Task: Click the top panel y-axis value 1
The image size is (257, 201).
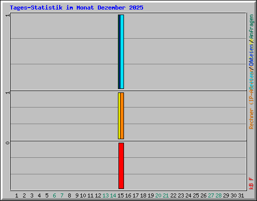Action: [x=8, y=16]
